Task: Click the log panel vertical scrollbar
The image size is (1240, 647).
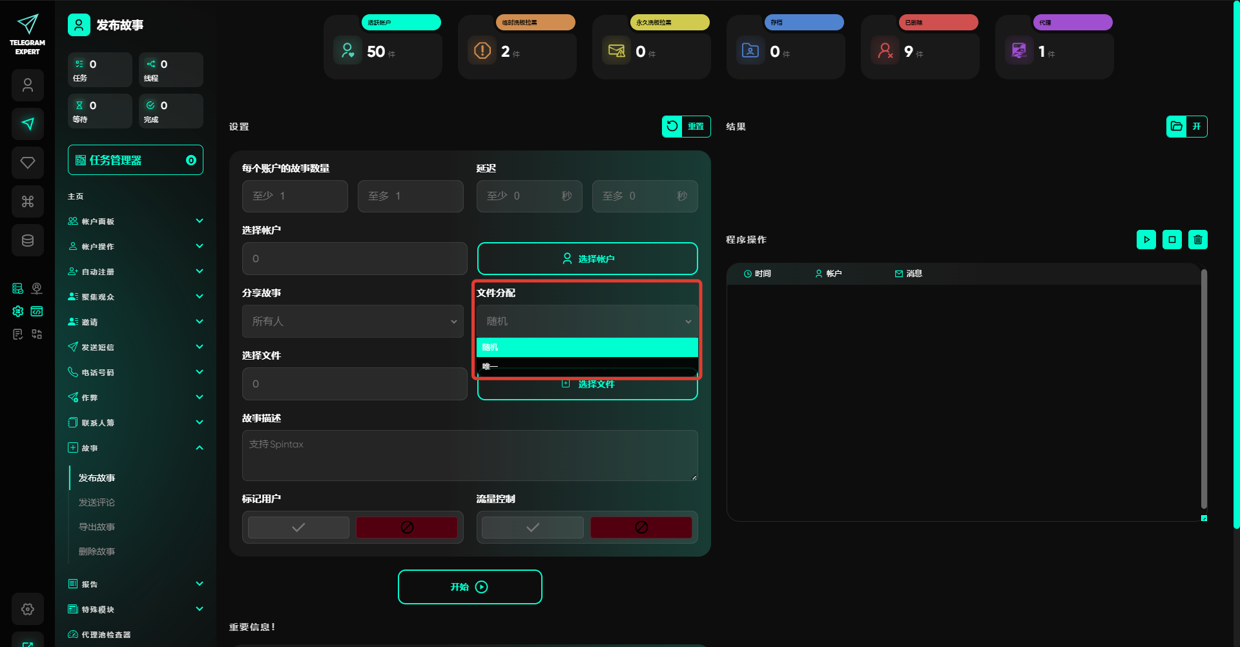Action: click(1204, 387)
